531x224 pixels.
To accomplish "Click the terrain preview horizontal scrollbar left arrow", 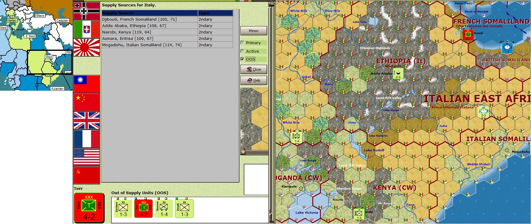I will pyautogui.click(x=243, y=152).
